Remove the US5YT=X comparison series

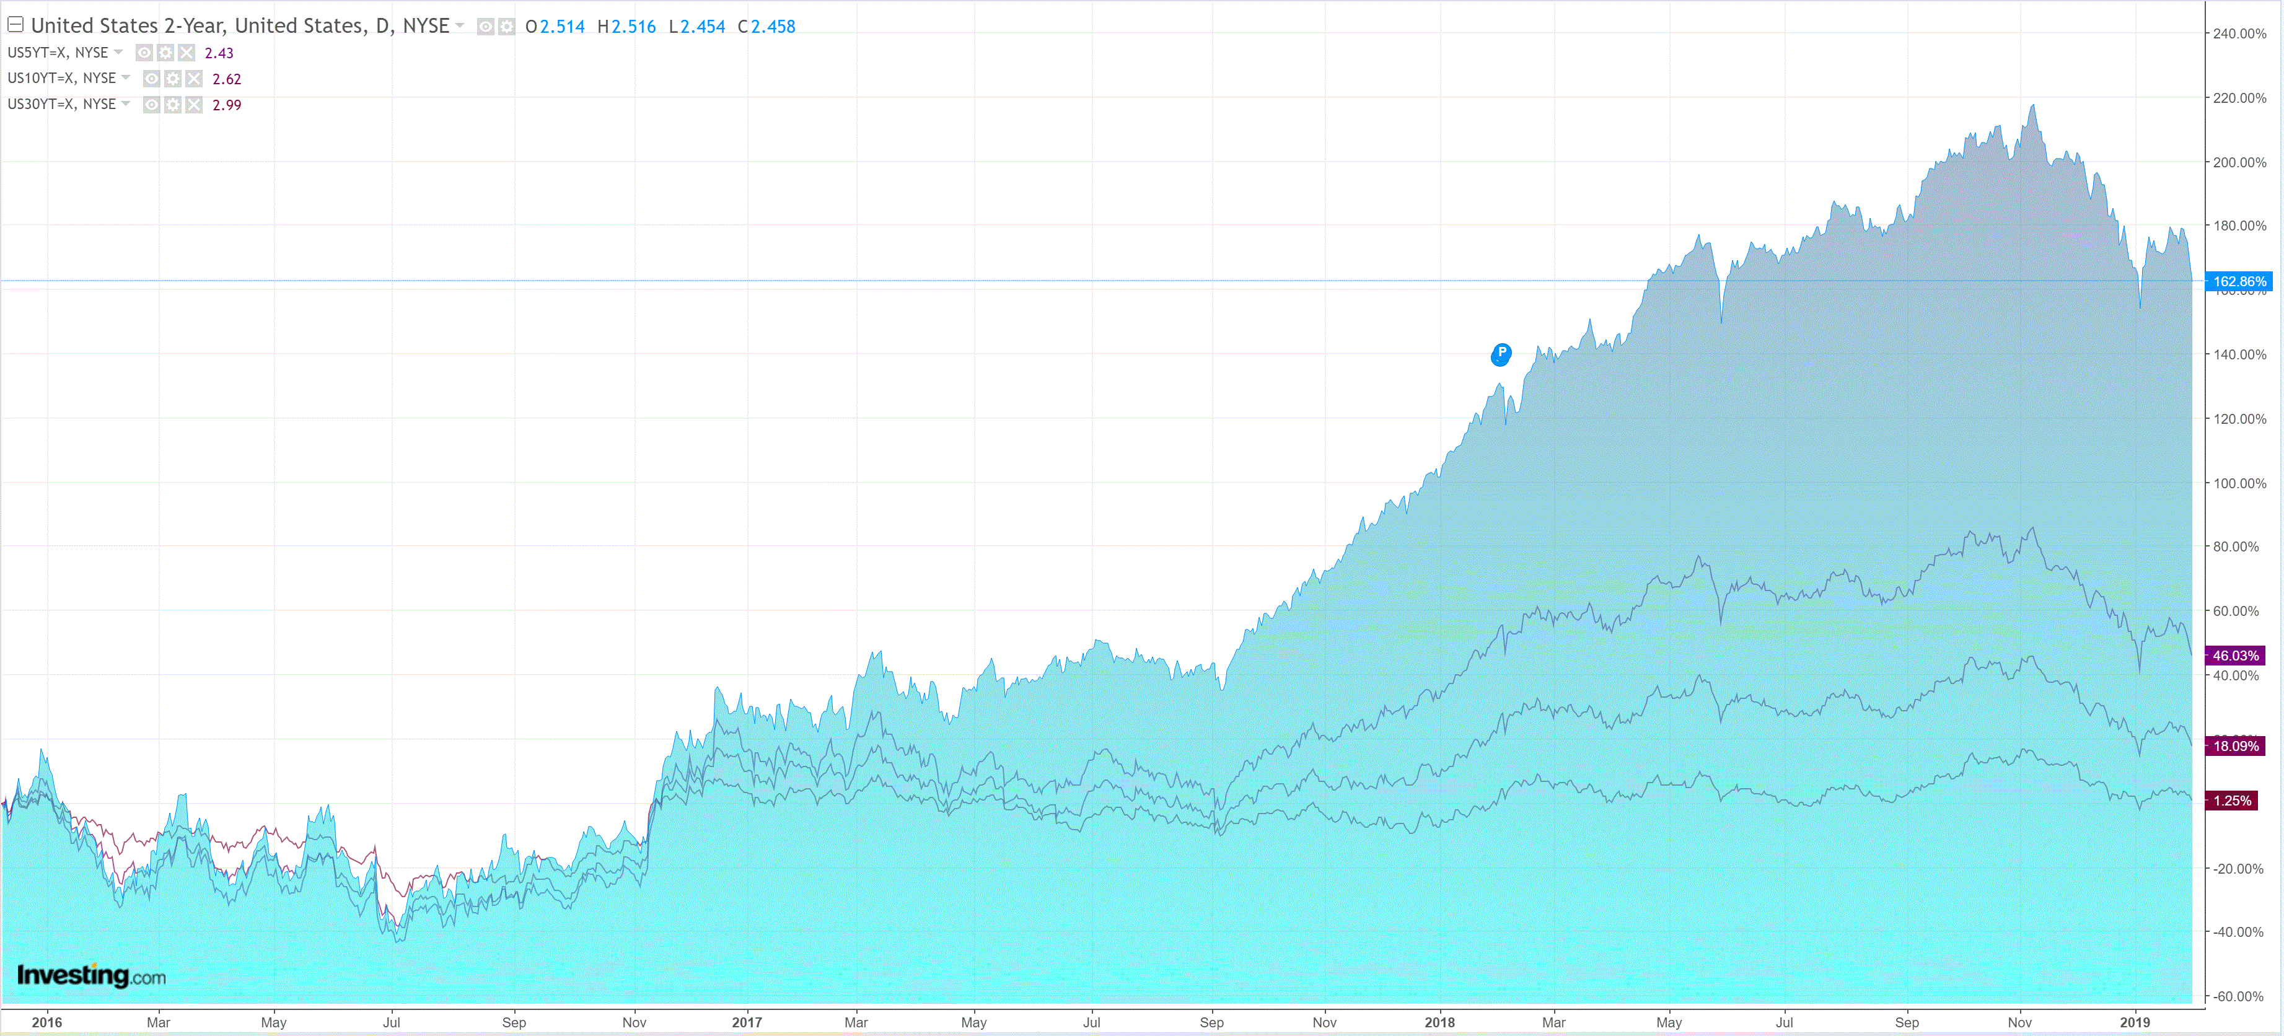point(186,52)
